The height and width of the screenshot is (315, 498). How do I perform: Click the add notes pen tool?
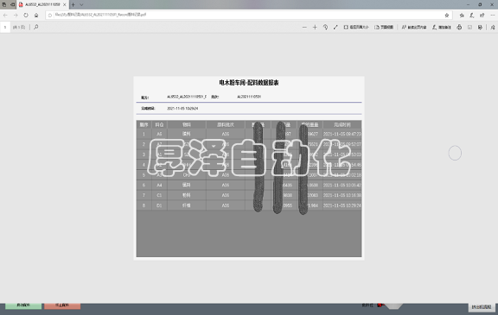442,28
